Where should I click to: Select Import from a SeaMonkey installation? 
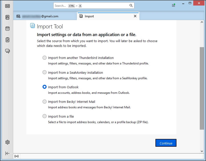click(x=45, y=72)
